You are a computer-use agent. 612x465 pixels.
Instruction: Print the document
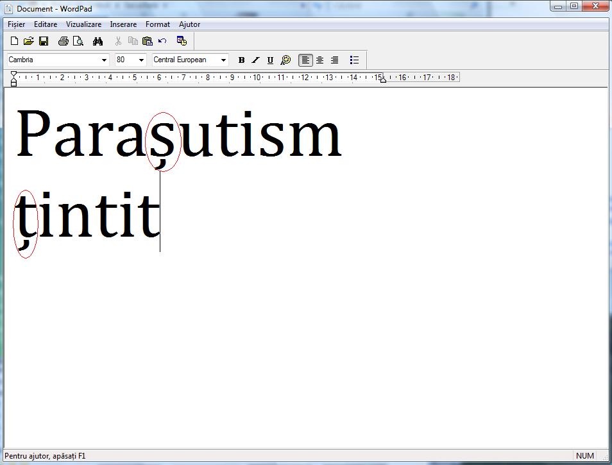click(x=63, y=40)
